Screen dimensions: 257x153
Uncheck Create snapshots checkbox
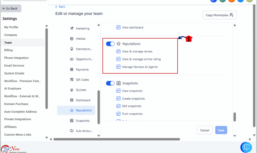[118, 99]
